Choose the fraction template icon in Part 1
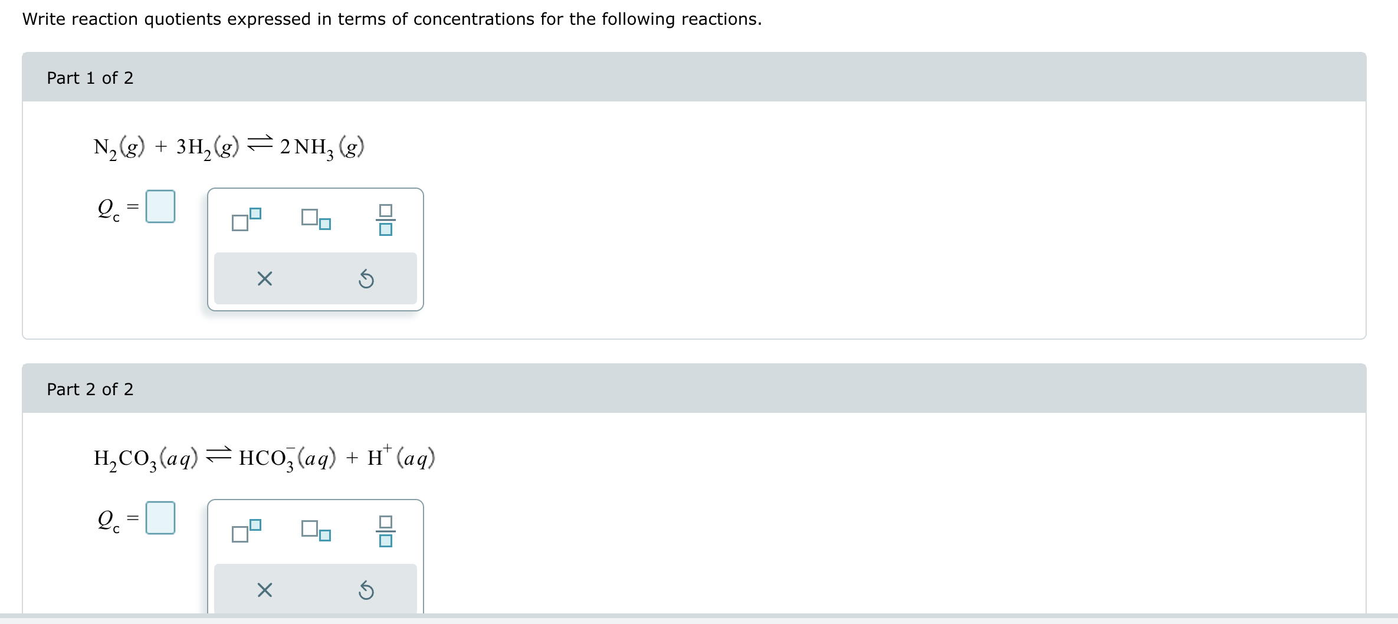 [x=385, y=221]
